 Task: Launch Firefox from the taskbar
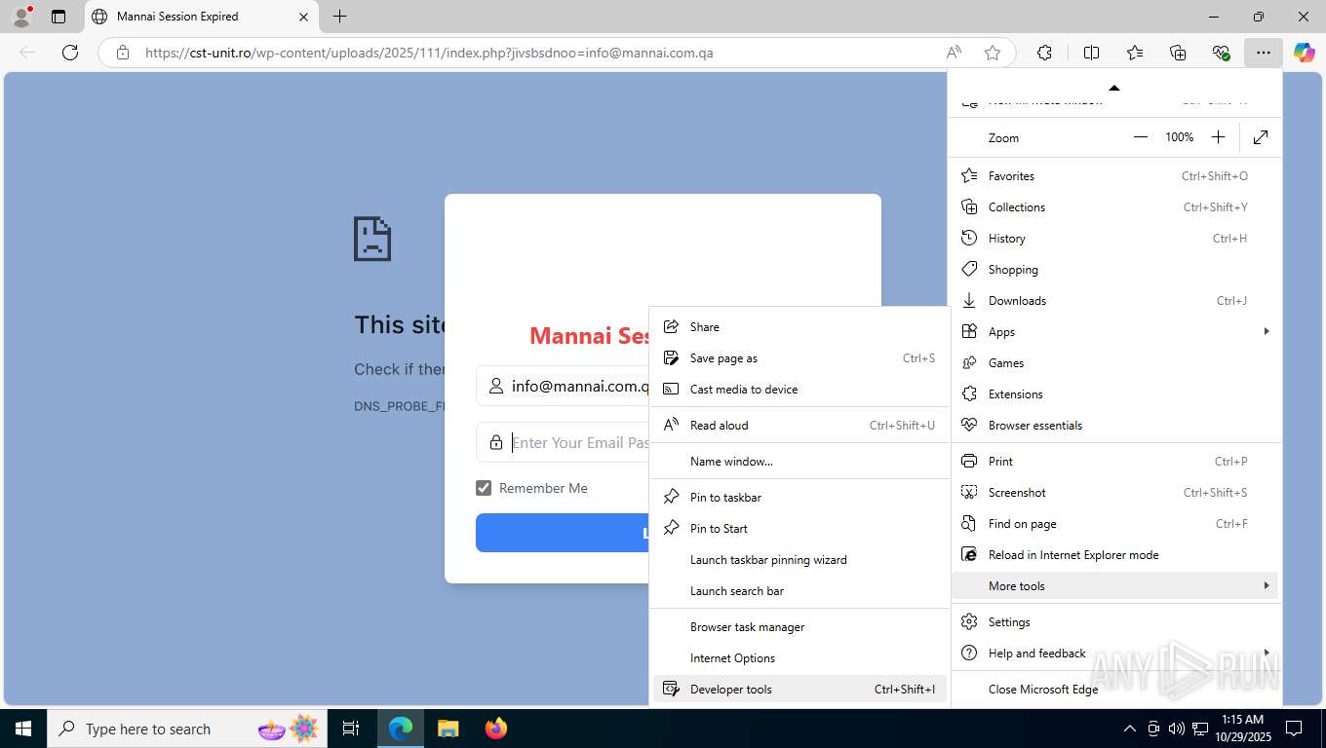click(496, 729)
